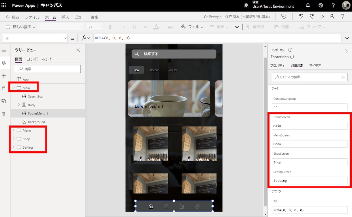
Task: Click the HomeScreen property field
Action: (310, 126)
